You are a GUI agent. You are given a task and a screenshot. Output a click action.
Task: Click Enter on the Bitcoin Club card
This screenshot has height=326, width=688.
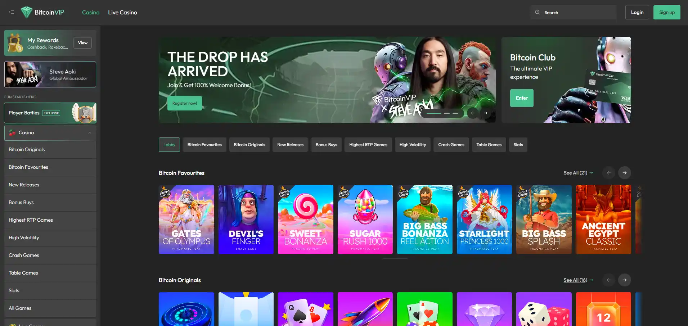pos(522,98)
